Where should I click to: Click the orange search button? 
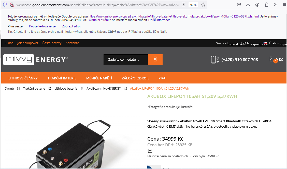(155, 59)
